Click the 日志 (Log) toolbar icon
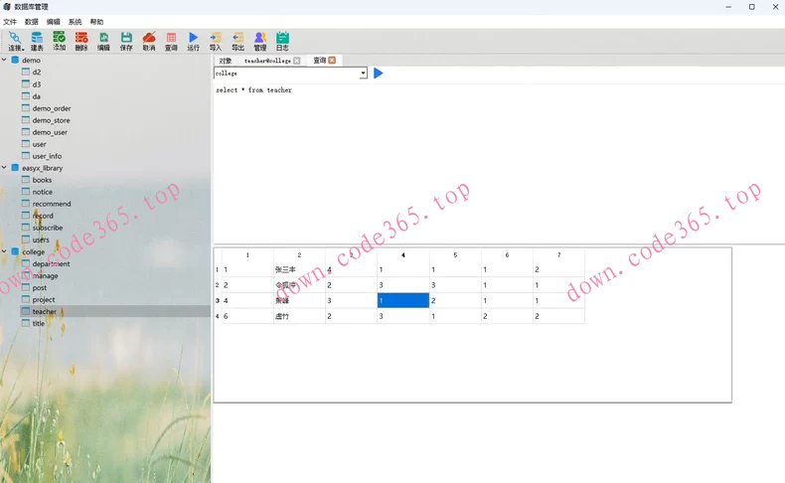Screen dimensions: 785x483 click(x=282, y=41)
